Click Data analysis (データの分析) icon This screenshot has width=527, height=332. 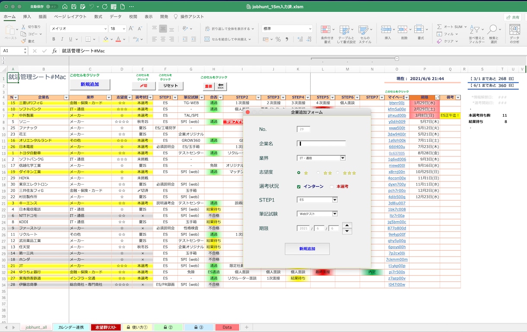[x=514, y=30]
